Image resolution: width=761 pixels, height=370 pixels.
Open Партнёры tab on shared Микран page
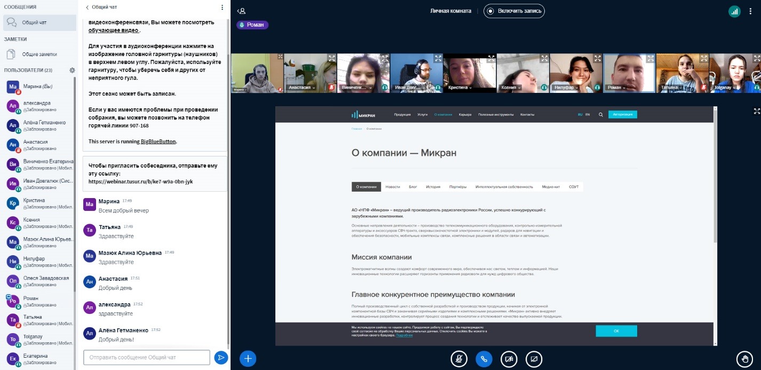click(x=458, y=187)
